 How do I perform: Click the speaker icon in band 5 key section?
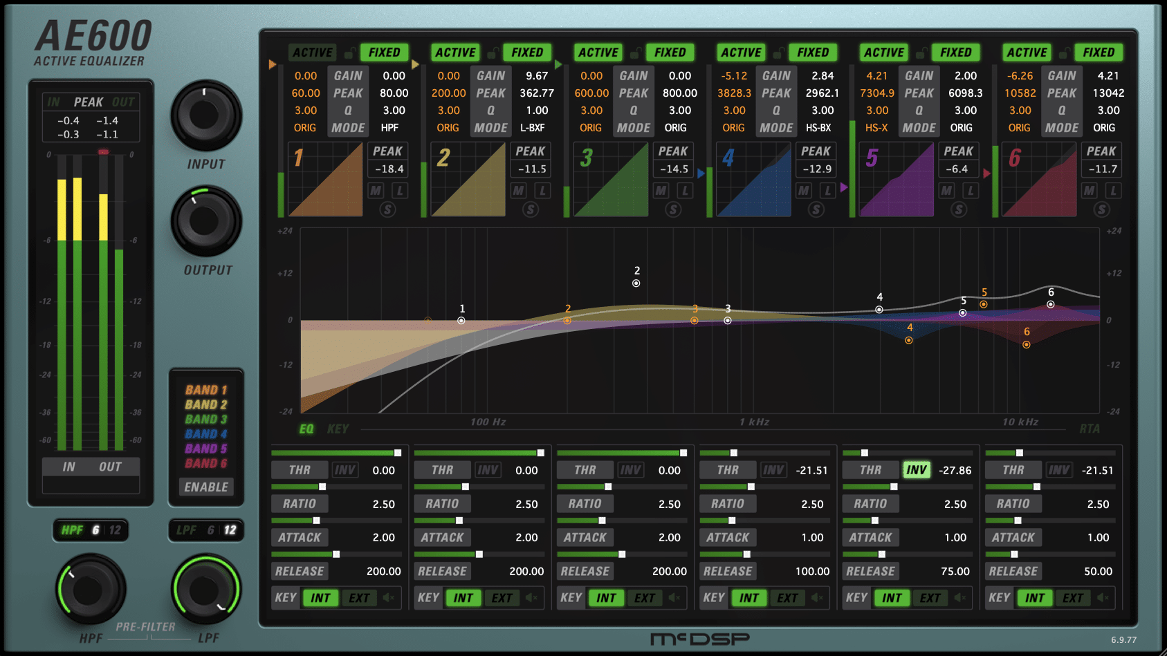[x=960, y=598]
